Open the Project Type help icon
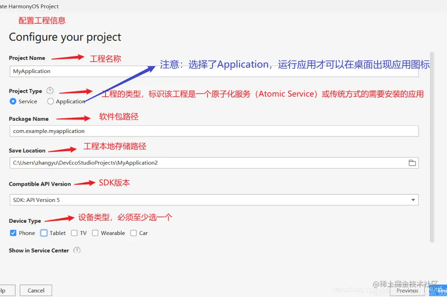Viewport: 447px width, 297px height. [x=50, y=91]
